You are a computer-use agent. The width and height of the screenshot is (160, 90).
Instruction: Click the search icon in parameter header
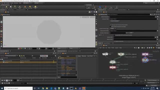click(x=155, y=14)
